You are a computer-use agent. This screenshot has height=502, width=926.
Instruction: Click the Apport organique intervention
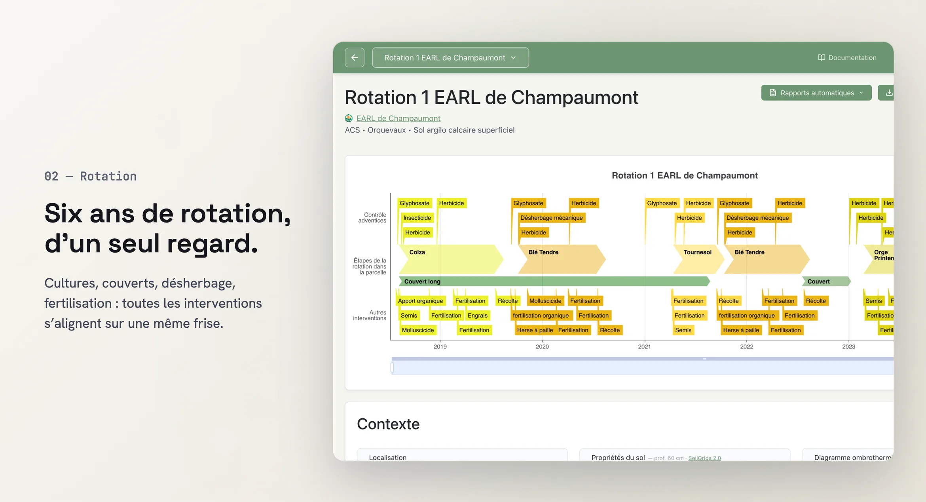pyautogui.click(x=420, y=301)
